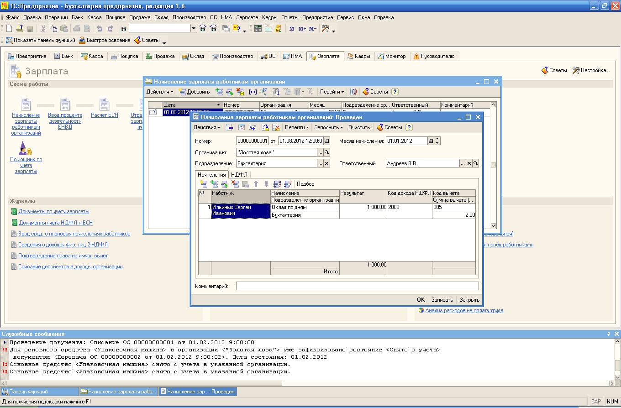
Task: Expand the main toolbar search combo box arrow
Action: [x=194, y=28]
